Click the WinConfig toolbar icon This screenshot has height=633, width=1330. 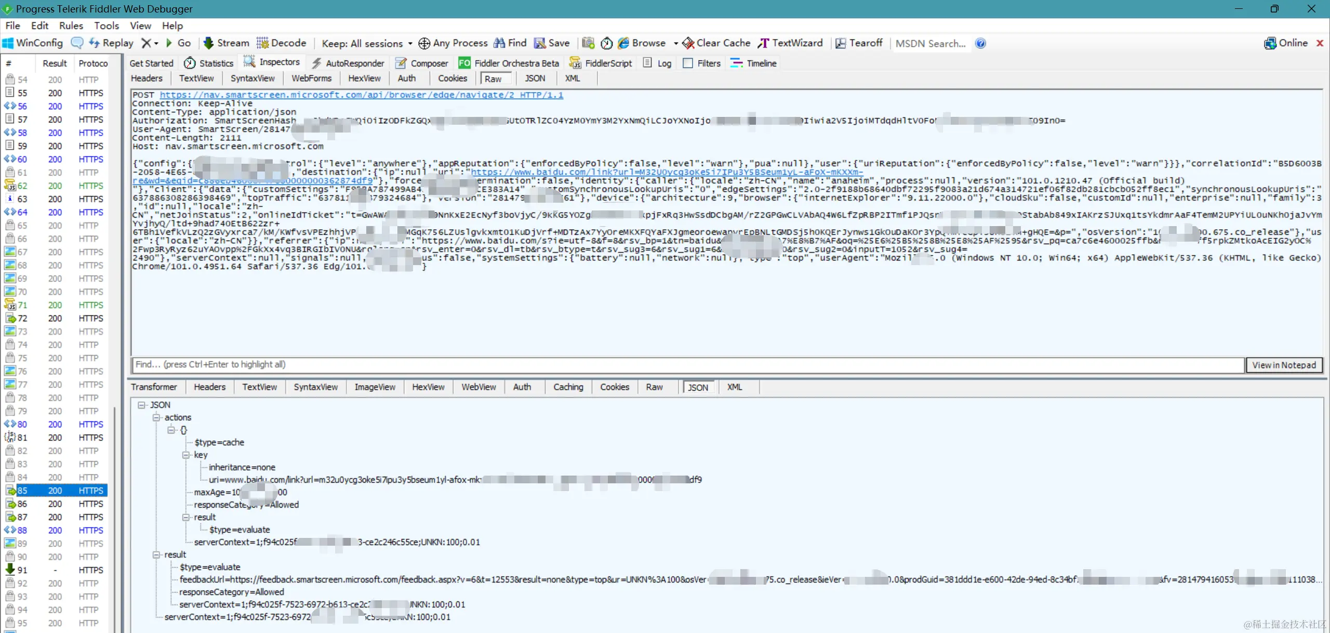point(8,43)
